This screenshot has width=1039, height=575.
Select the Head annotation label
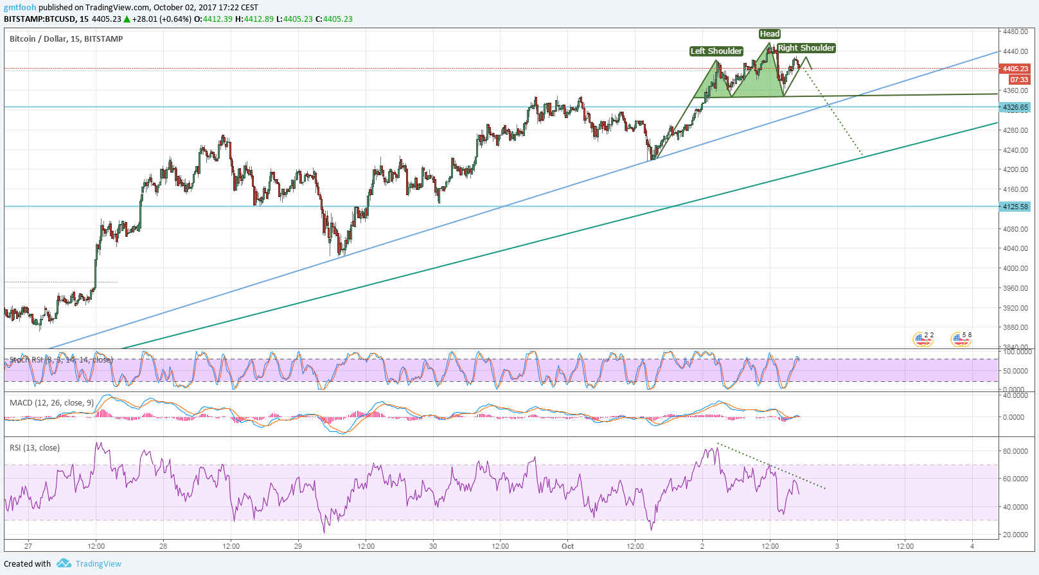pyautogui.click(x=769, y=34)
